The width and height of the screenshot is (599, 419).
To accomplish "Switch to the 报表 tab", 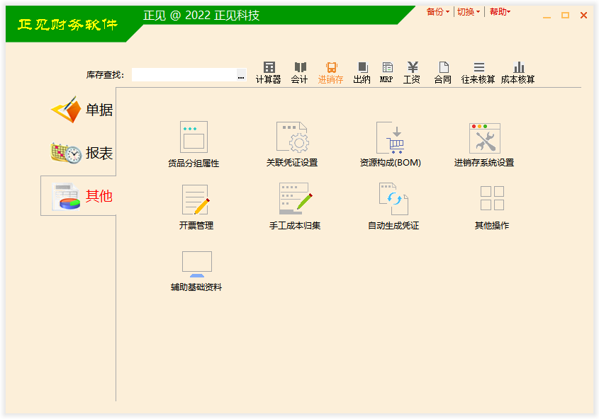I will 82,153.
